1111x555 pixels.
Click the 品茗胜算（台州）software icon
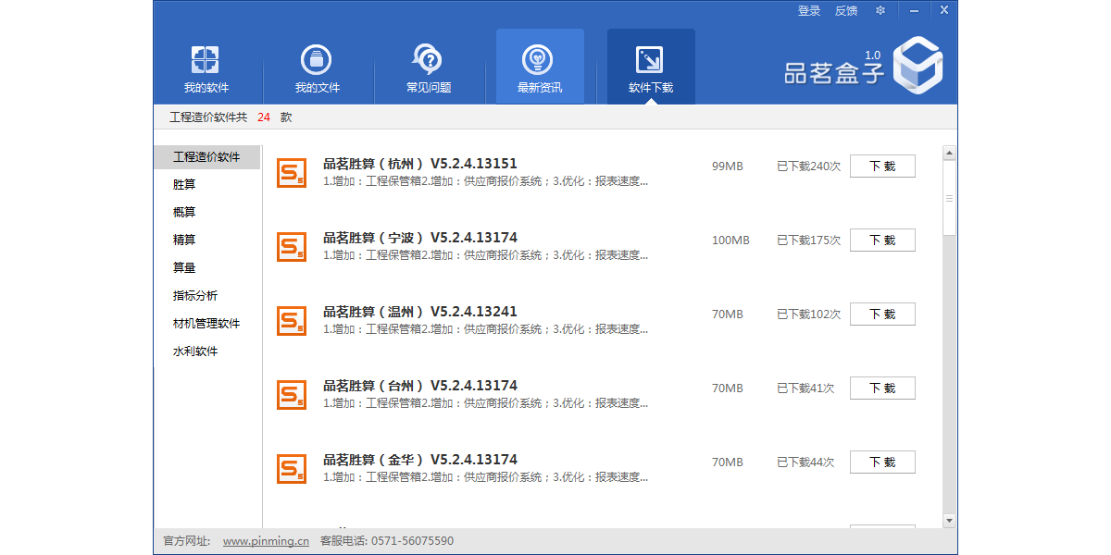292,395
